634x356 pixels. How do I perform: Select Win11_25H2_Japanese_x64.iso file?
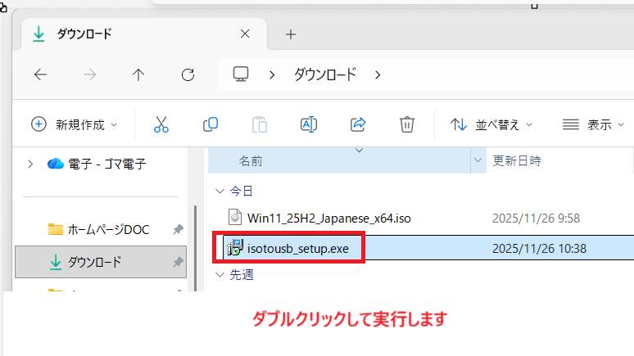pyautogui.click(x=325, y=219)
